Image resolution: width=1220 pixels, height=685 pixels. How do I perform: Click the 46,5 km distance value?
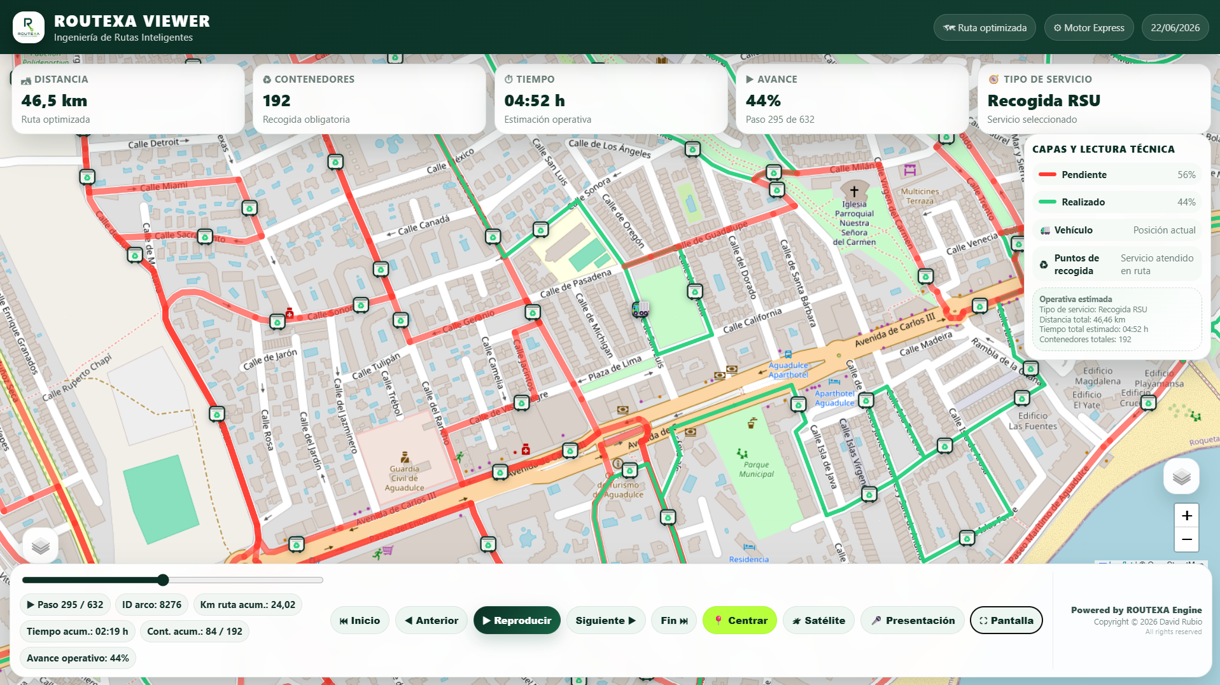tap(54, 100)
